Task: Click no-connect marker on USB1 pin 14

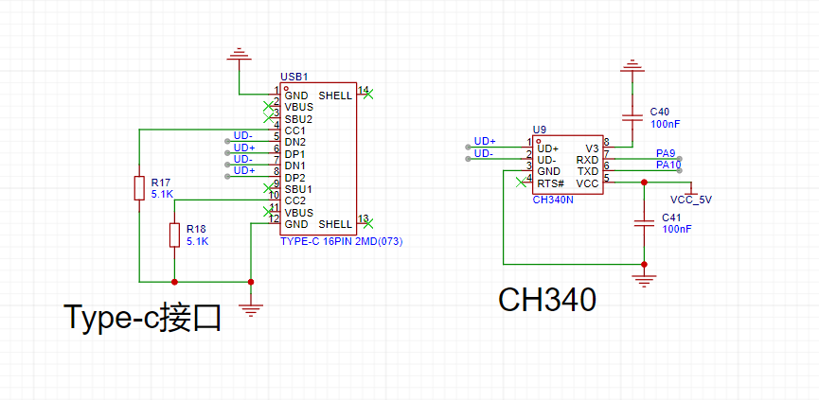Action: [x=368, y=93]
